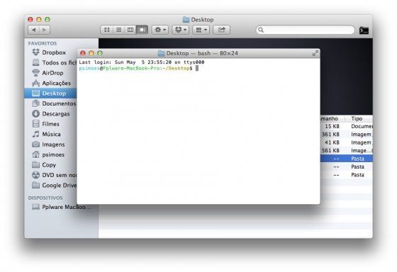397x272 pixels.
Task: Close the Finder window
Action: [30, 20]
